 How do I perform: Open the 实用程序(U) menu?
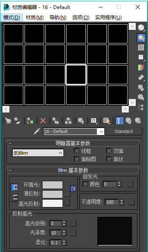click(108, 18)
